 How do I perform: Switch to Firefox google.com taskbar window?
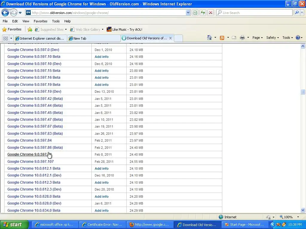click(x=149, y=225)
